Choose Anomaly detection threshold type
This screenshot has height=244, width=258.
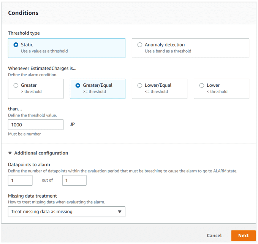coord(140,45)
